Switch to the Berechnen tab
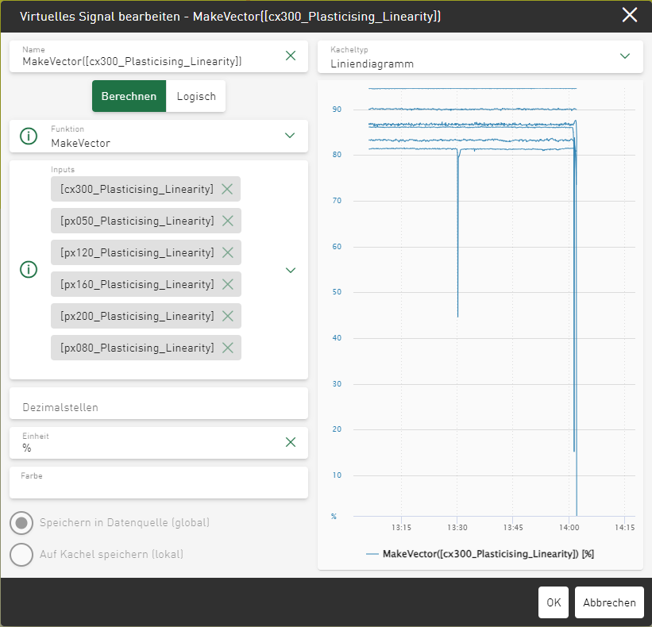 (x=129, y=96)
